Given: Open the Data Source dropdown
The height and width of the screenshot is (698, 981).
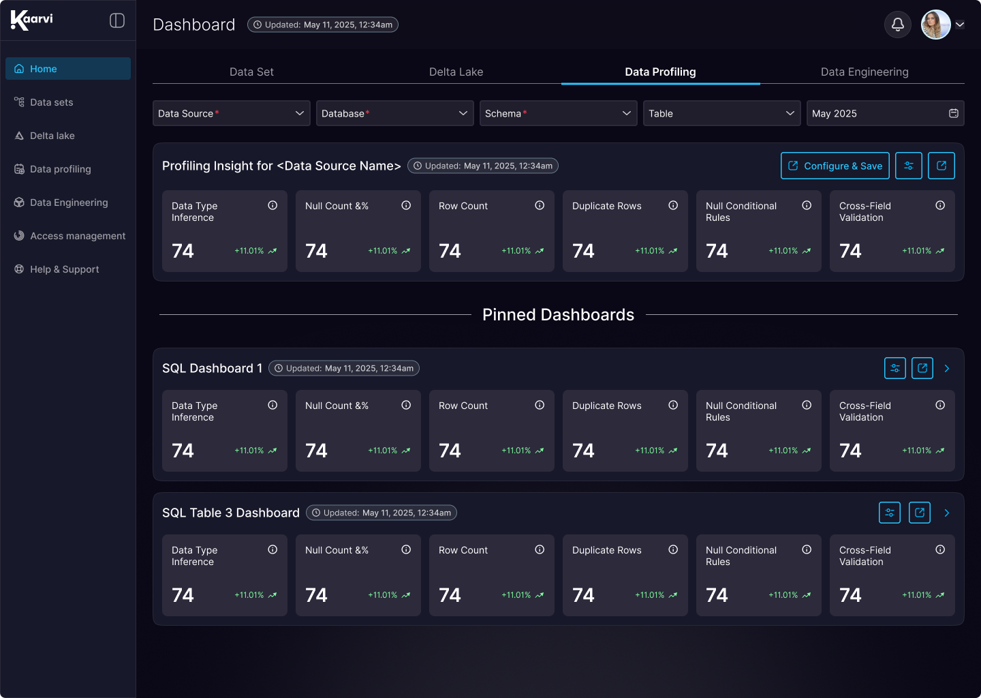Looking at the screenshot, I should 232,113.
